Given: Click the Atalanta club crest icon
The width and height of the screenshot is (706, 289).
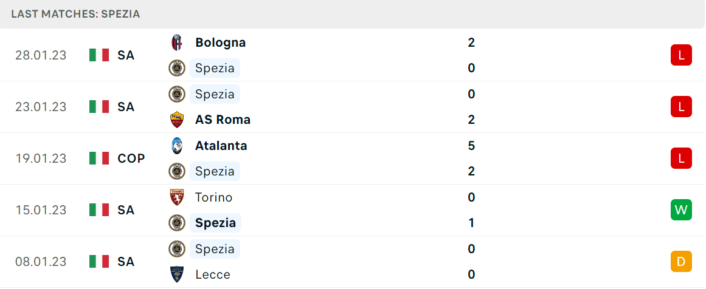Looking at the screenshot, I should pyautogui.click(x=176, y=146).
